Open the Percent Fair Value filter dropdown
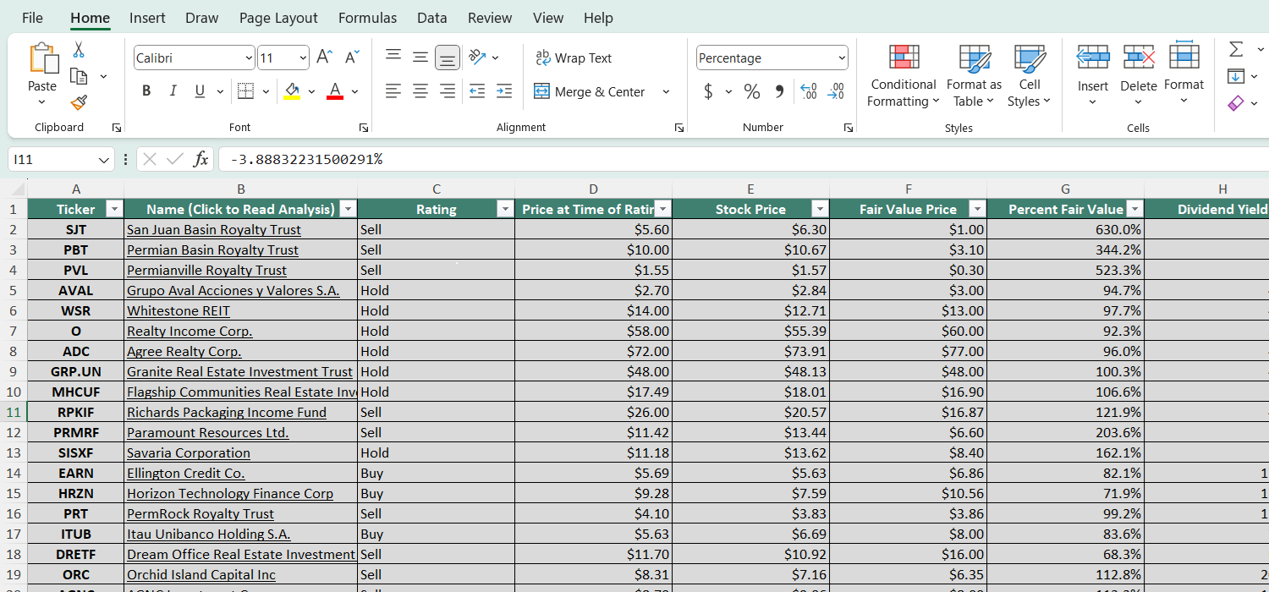This screenshot has height=592, width=1269. [x=1134, y=210]
